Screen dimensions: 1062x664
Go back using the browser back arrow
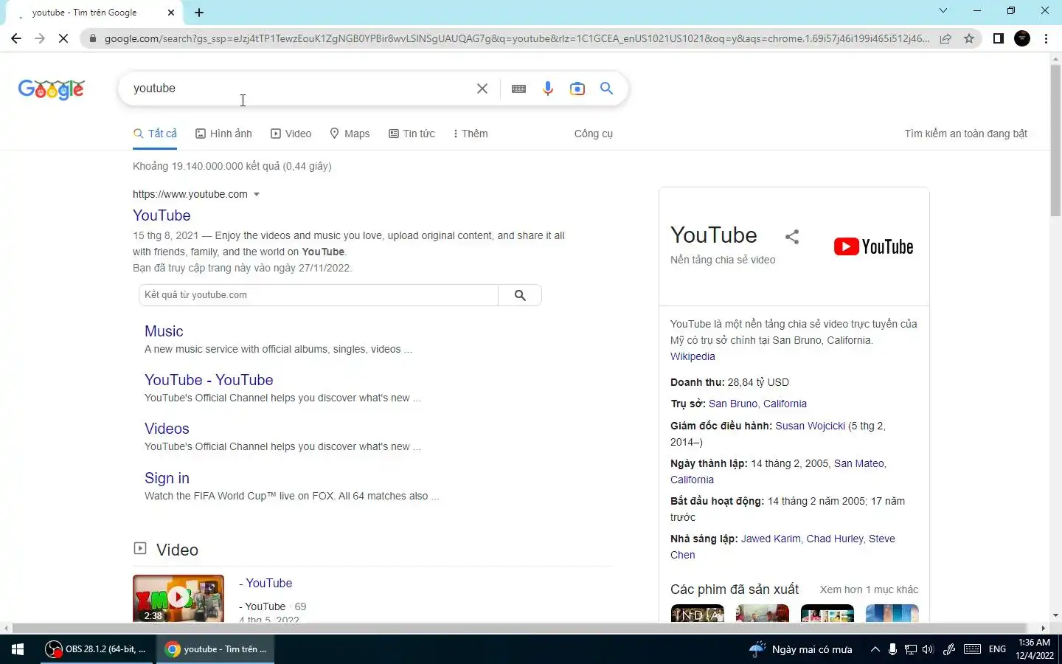pos(16,38)
